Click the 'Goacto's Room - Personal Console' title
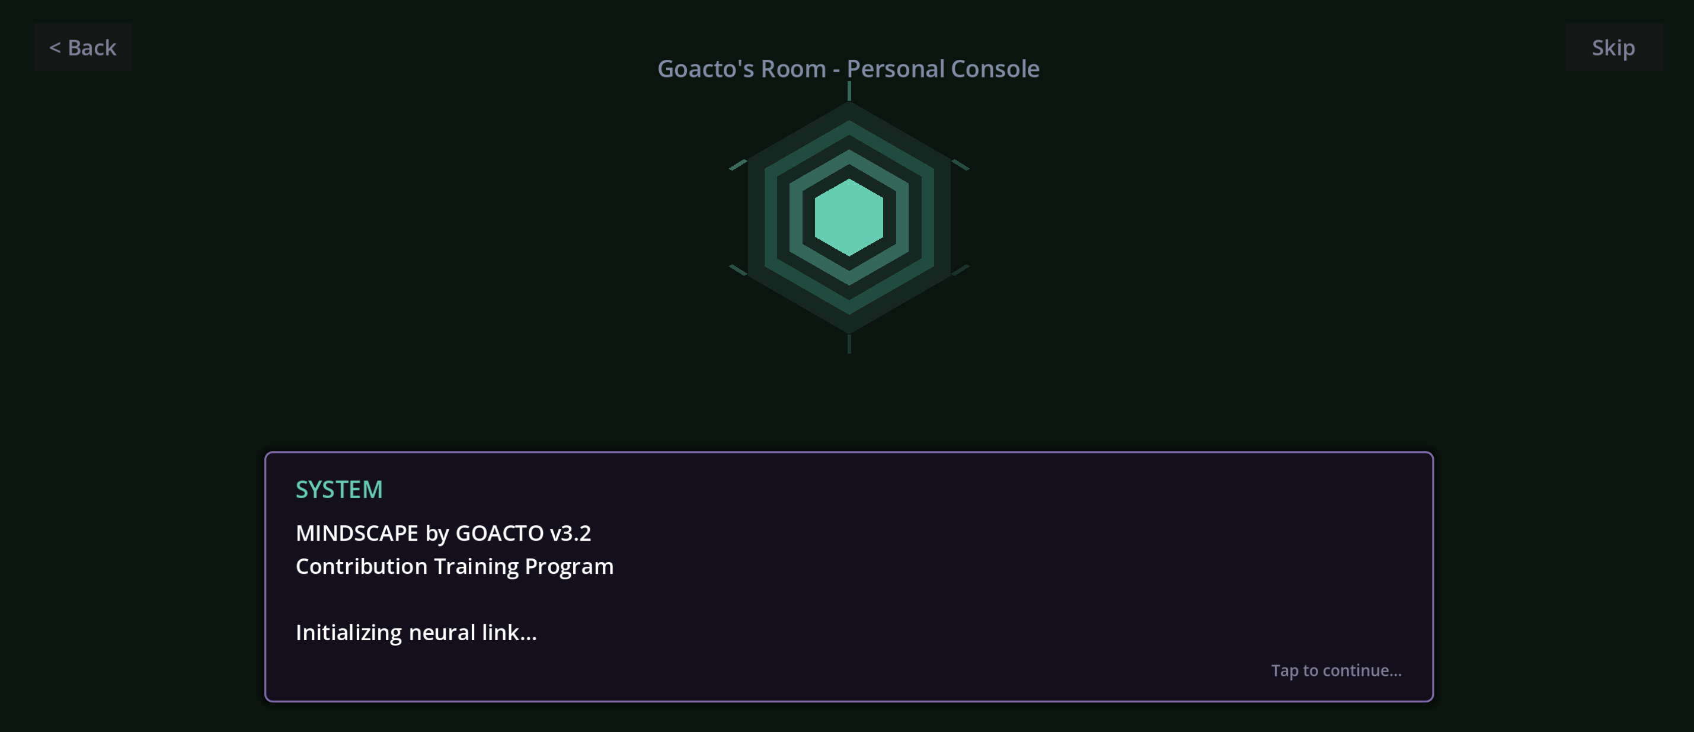 (x=848, y=69)
